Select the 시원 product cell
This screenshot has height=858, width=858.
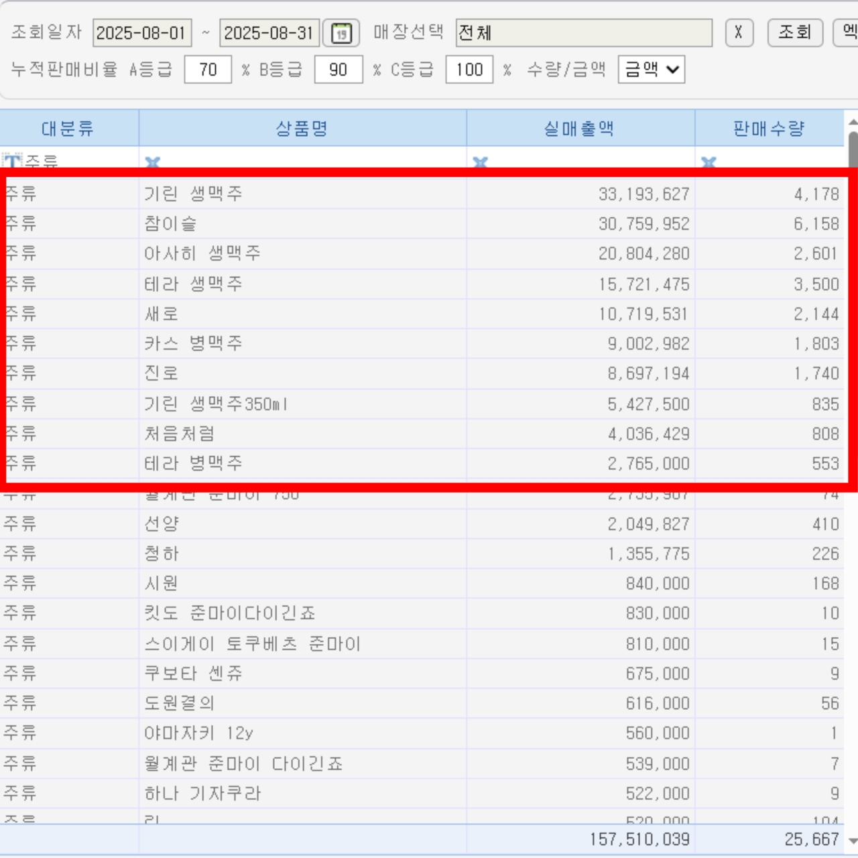302,583
